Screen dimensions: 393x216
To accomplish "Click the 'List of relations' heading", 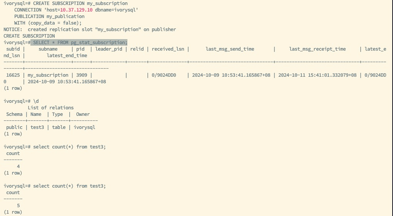I will point(50,108).
